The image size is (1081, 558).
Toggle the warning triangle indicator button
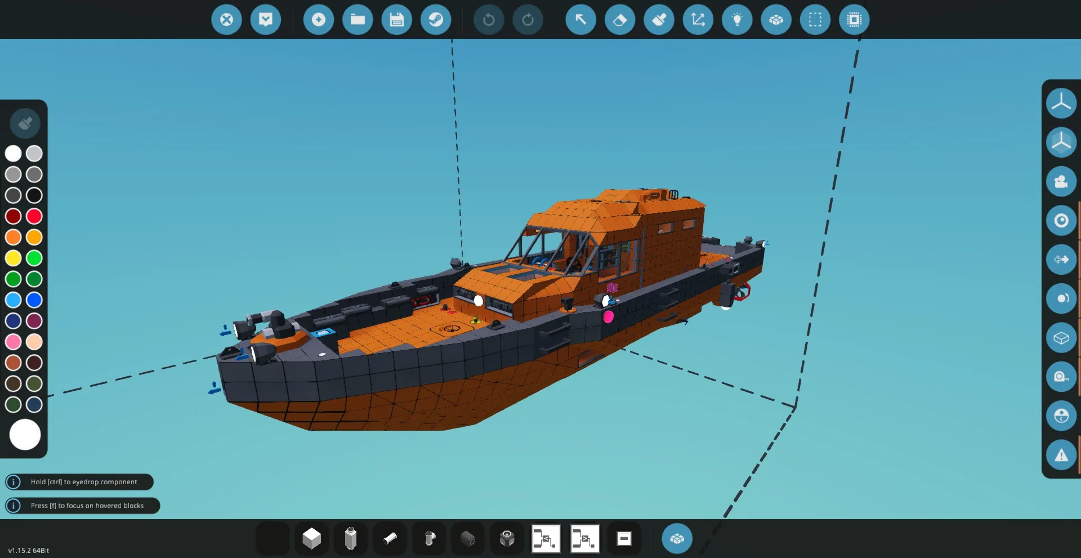(1061, 455)
